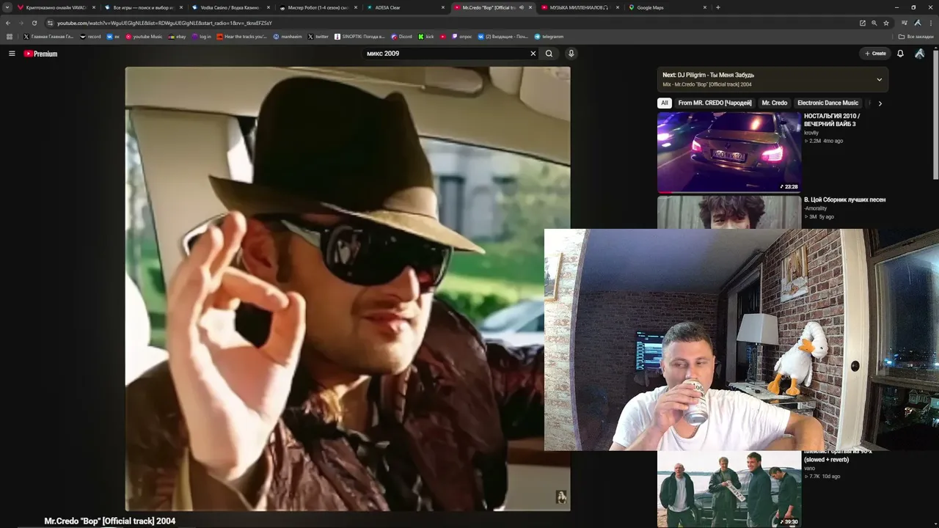Mute the Mr.Credo tab audio icon
The width and height of the screenshot is (939, 528).
pyautogui.click(x=521, y=7)
